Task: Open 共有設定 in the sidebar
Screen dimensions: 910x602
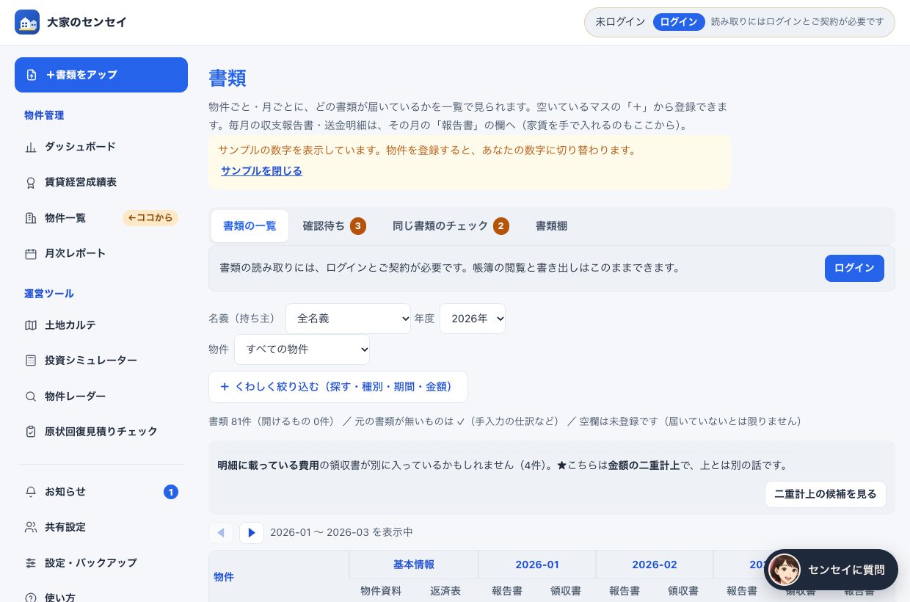Action: [x=101, y=527]
